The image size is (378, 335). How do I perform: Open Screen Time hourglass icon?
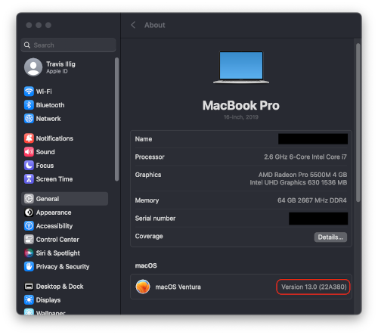(x=29, y=179)
